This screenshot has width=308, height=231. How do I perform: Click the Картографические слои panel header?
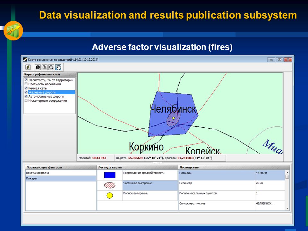coord(50,74)
